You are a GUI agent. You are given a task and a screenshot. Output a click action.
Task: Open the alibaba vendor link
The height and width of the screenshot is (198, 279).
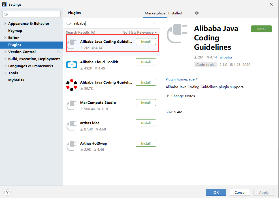click(226, 57)
